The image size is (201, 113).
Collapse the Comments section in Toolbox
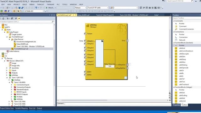(x=174, y=21)
